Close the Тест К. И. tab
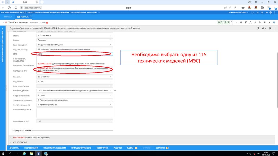The height and width of the screenshot is (156, 278). pyautogui.click(x=31, y=16)
